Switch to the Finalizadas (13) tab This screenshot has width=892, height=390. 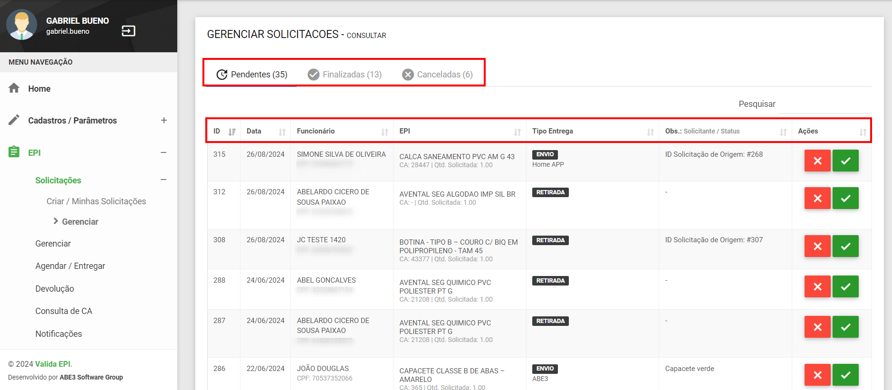point(345,75)
